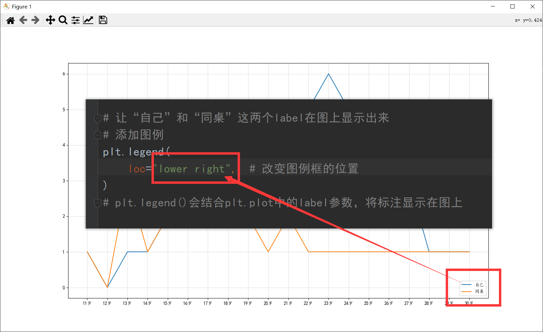543x332 pixels.
Task: Open the configure subplots dialog
Action: [76, 20]
